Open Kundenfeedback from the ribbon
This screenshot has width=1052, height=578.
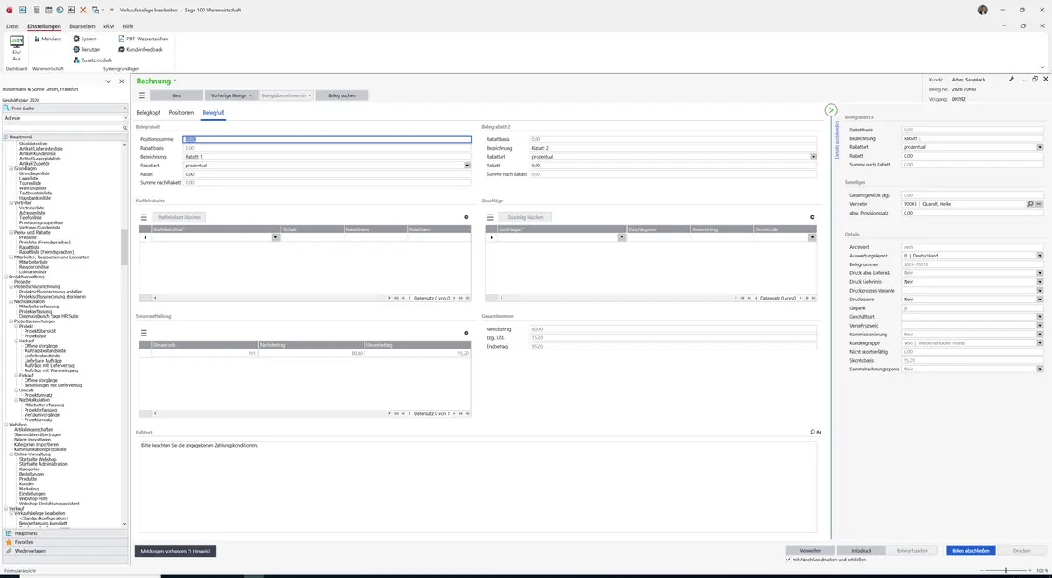coord(140,50)
